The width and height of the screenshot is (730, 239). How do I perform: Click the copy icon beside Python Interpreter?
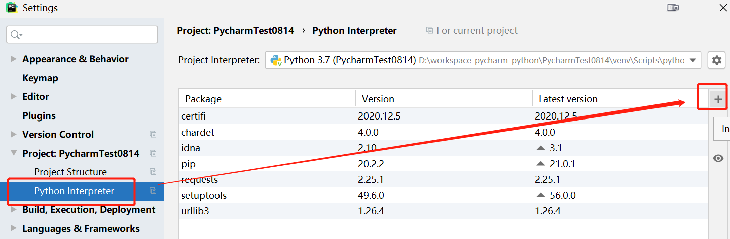point(153,191)
